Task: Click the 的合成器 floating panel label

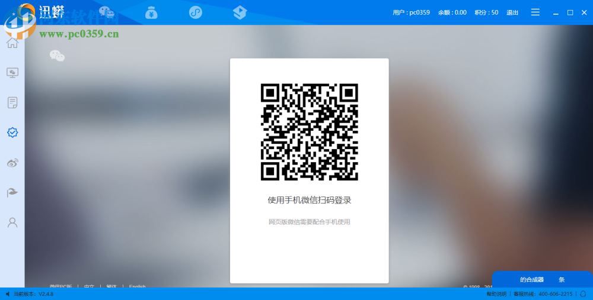Action: [x=532, y=280]
